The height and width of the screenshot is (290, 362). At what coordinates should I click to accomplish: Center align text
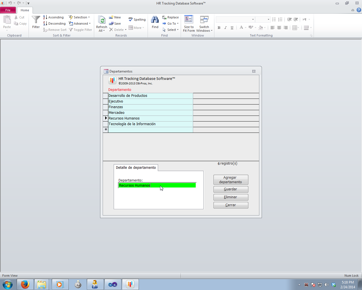click(279, 28)
